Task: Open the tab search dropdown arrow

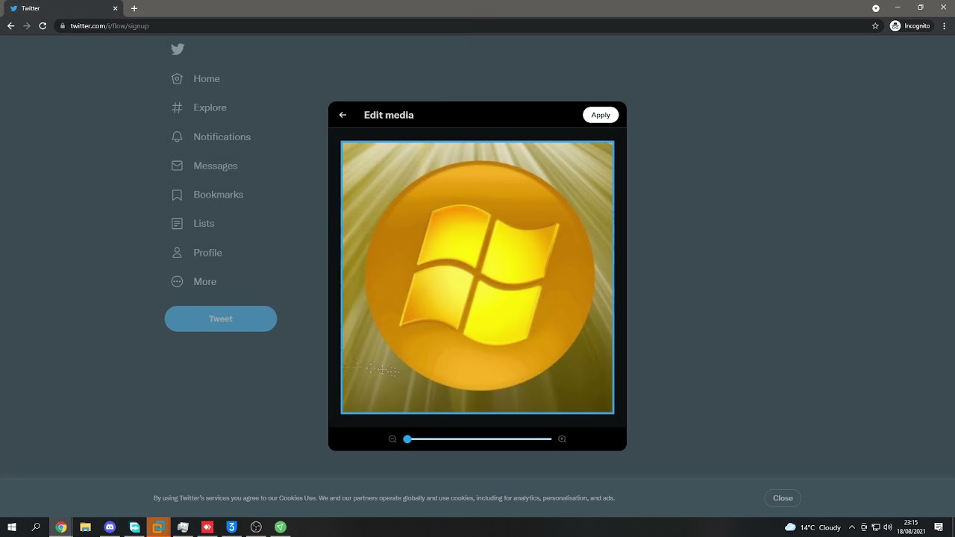Action: click(x=876, y=8)
